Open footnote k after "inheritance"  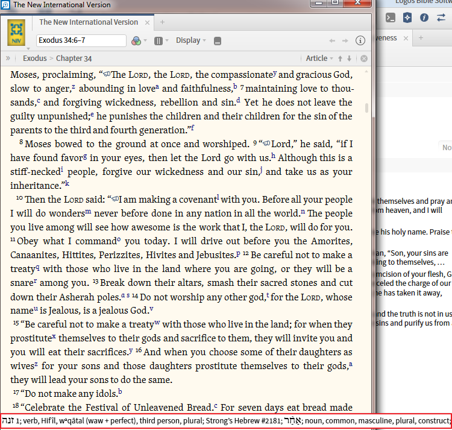coord(67,183)
